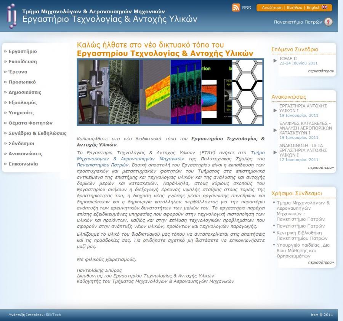343x321 pixels.
Task: Open Κεντρική Βιβλιοθήκη Πανεπιστημίου Πατρών link
Action: (x=302, y=235)
